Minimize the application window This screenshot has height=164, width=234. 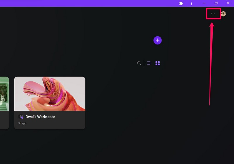click(x=204, y=3)
